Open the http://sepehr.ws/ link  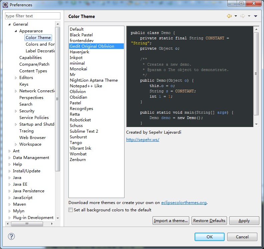[x=143, y=140]
